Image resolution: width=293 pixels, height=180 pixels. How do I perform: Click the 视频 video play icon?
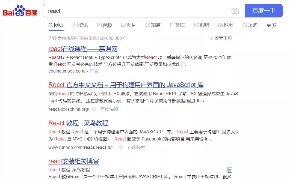[99, 25]
